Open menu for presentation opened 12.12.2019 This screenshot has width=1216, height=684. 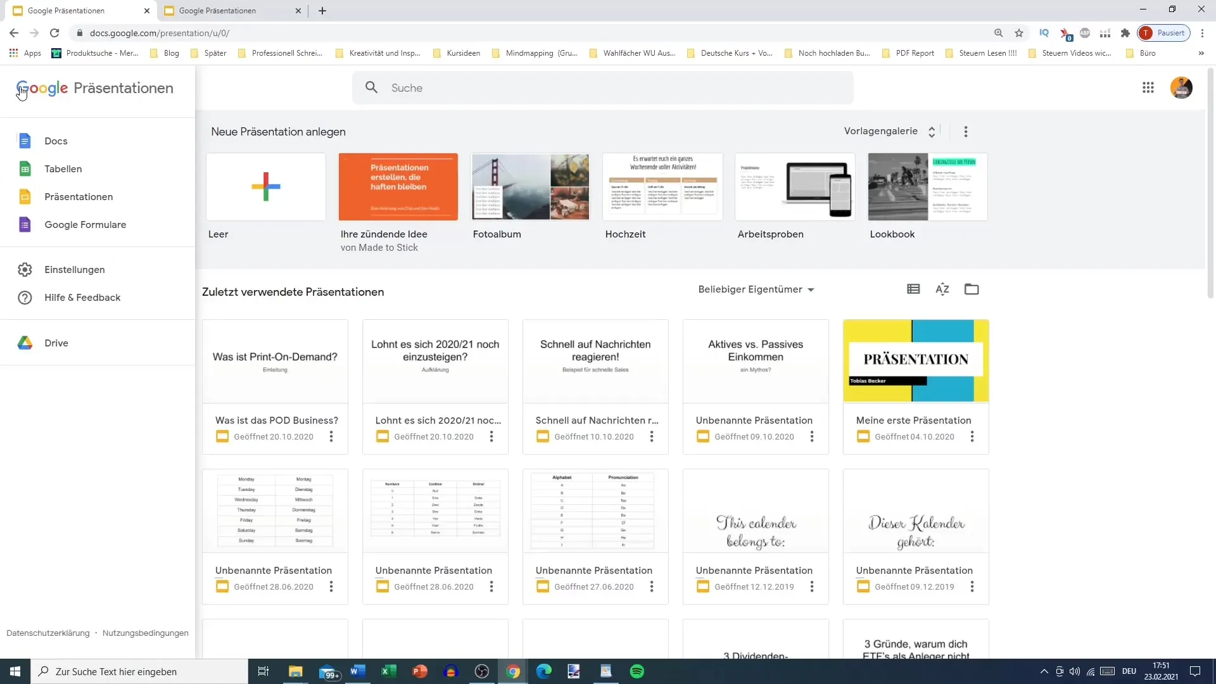coord(812,586)
